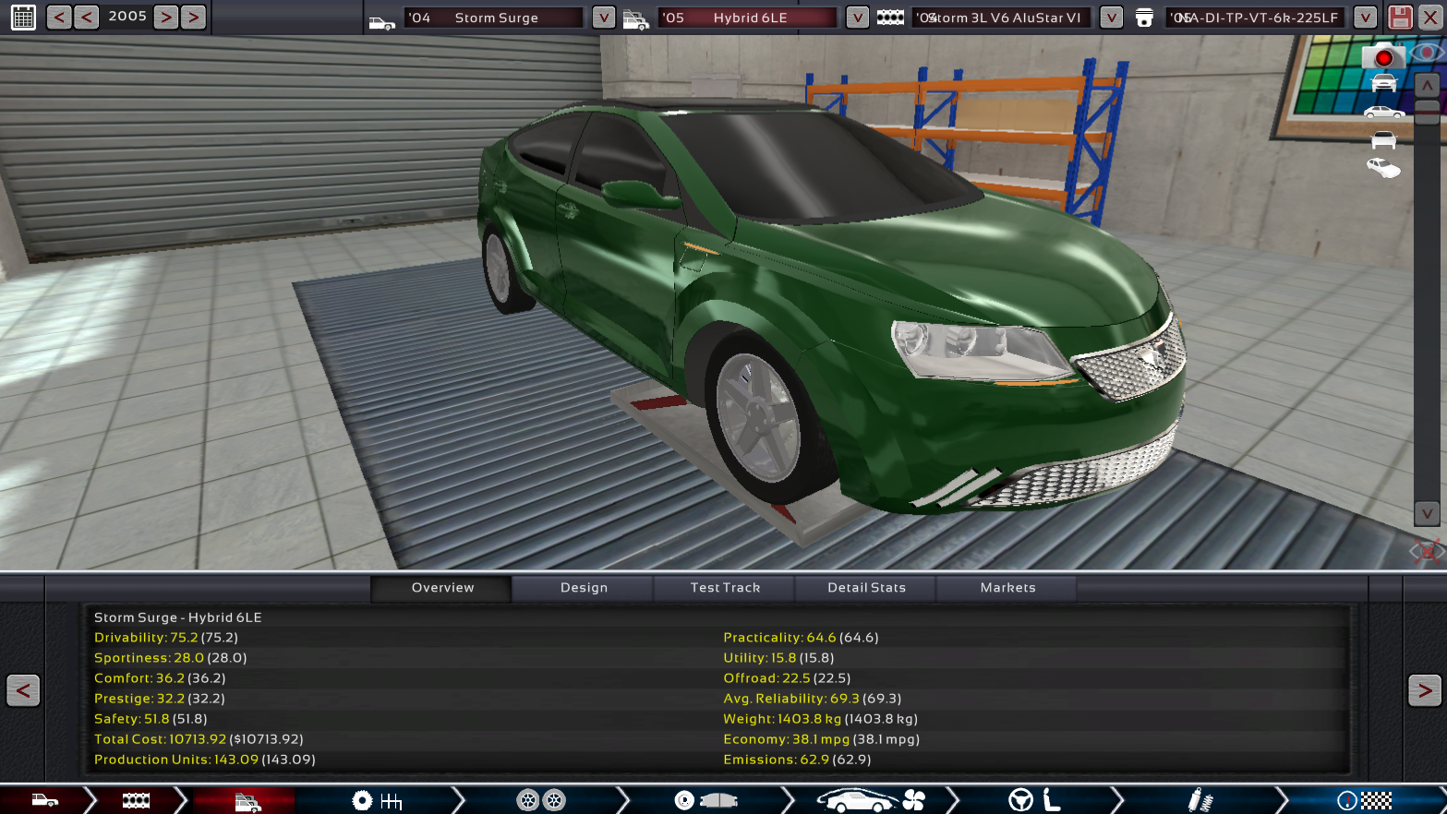The width and height of the screenshot is (1447, 814).
Task: Switch to the front view car icon
Action: pyautogui.click(x=1382, y=84)
